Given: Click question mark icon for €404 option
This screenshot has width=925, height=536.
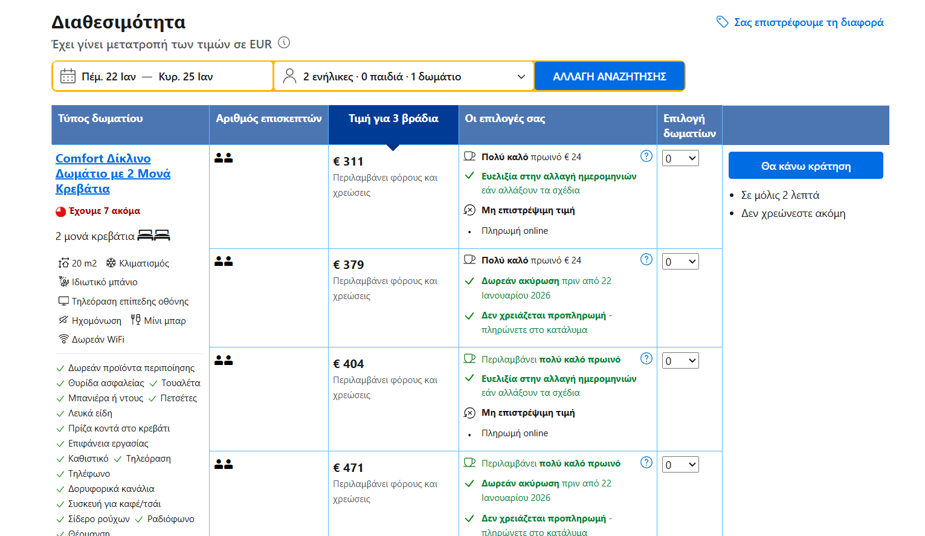Looking at the screenshot, I should [x=646, y=359].
